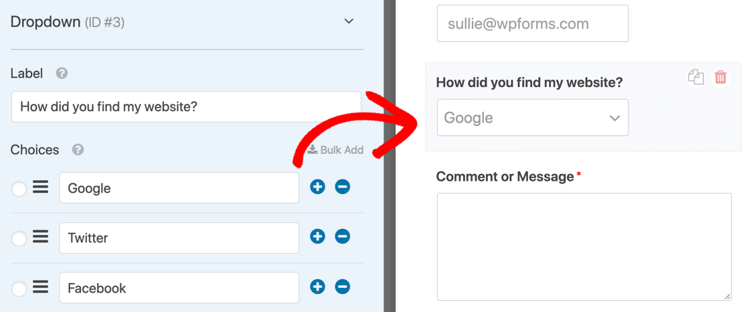Set Facebook as the default choice
The height and width of the screenshot is (312, 747).
(19, 289)
